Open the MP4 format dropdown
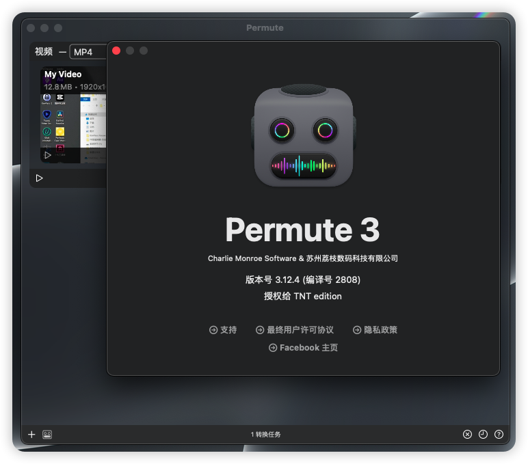Image resolution: width=528 pixels, height=464 pixels. pos(88,52)
